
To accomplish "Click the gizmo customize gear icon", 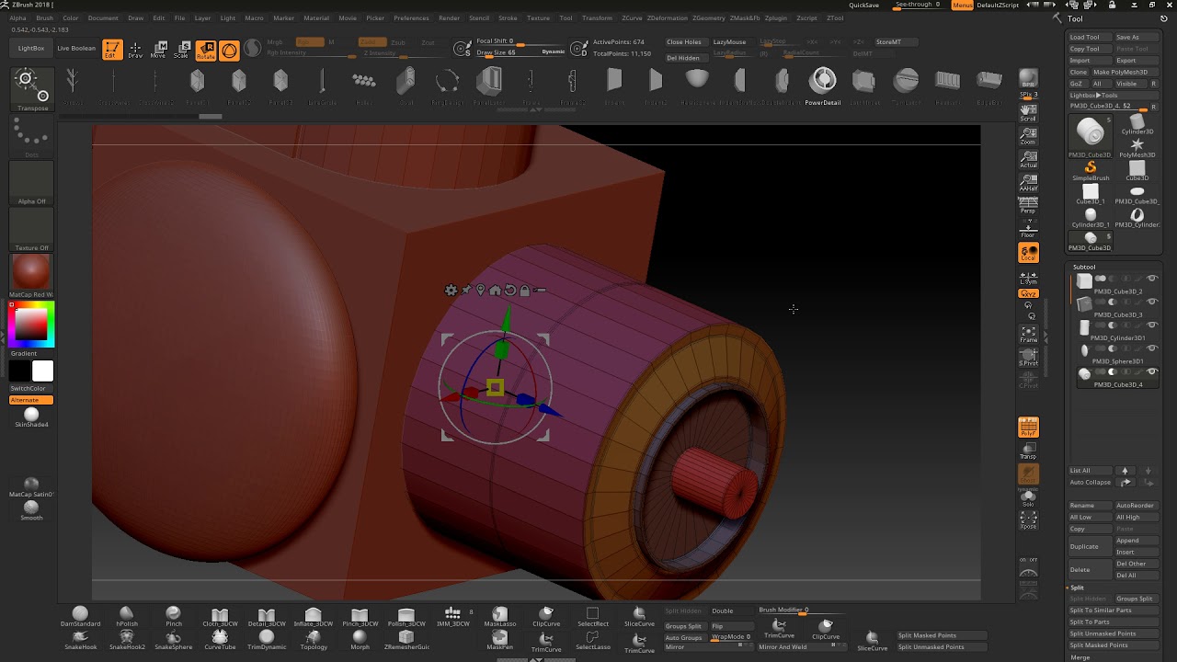I will (x=451, y=290).
